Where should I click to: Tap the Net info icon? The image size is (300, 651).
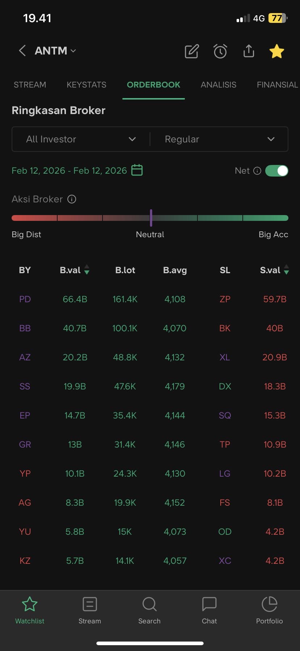pyautogui.click(x=257, y=171)
